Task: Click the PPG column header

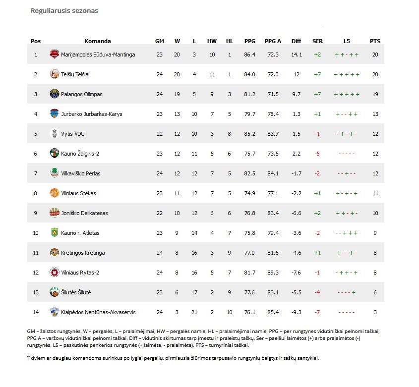Action: 250,41
